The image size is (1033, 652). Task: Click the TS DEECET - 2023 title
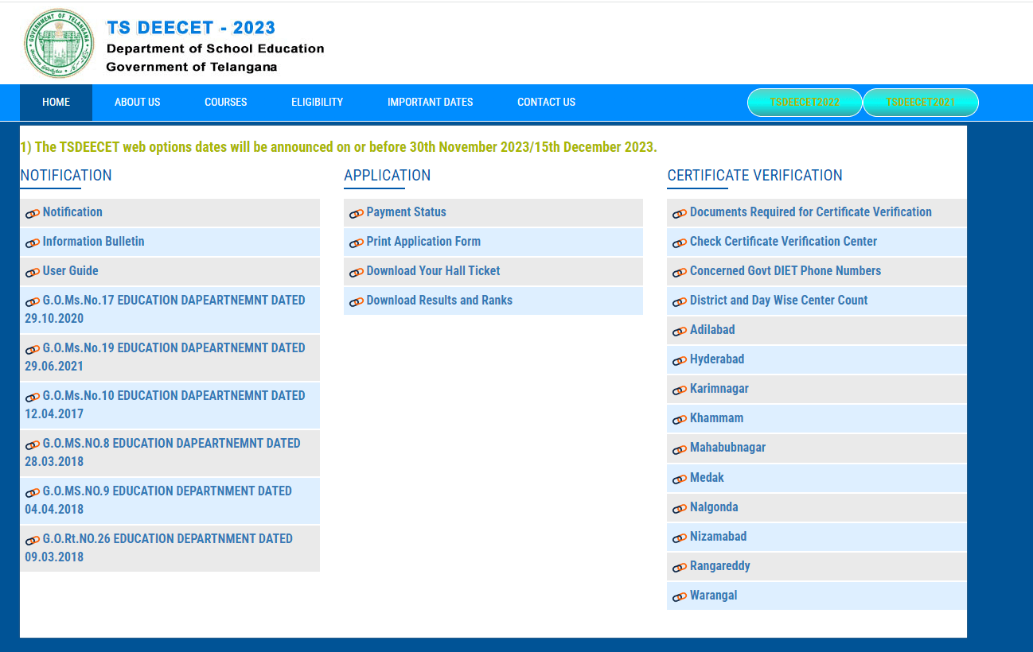[x=191, y=28]
